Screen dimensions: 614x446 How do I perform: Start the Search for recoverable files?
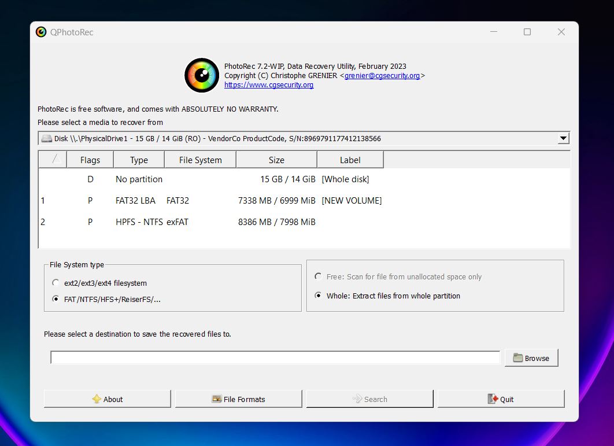[x=369, y=399]
